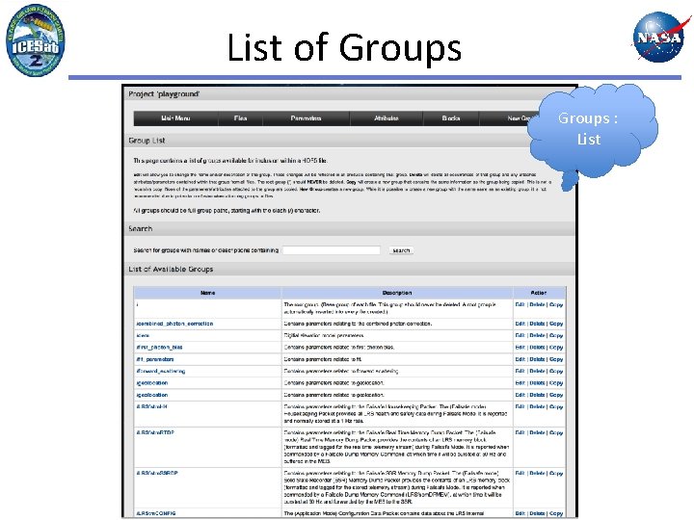Copy the first_photon_bias group
Screen dimensions: 694x520
point(556,348)
